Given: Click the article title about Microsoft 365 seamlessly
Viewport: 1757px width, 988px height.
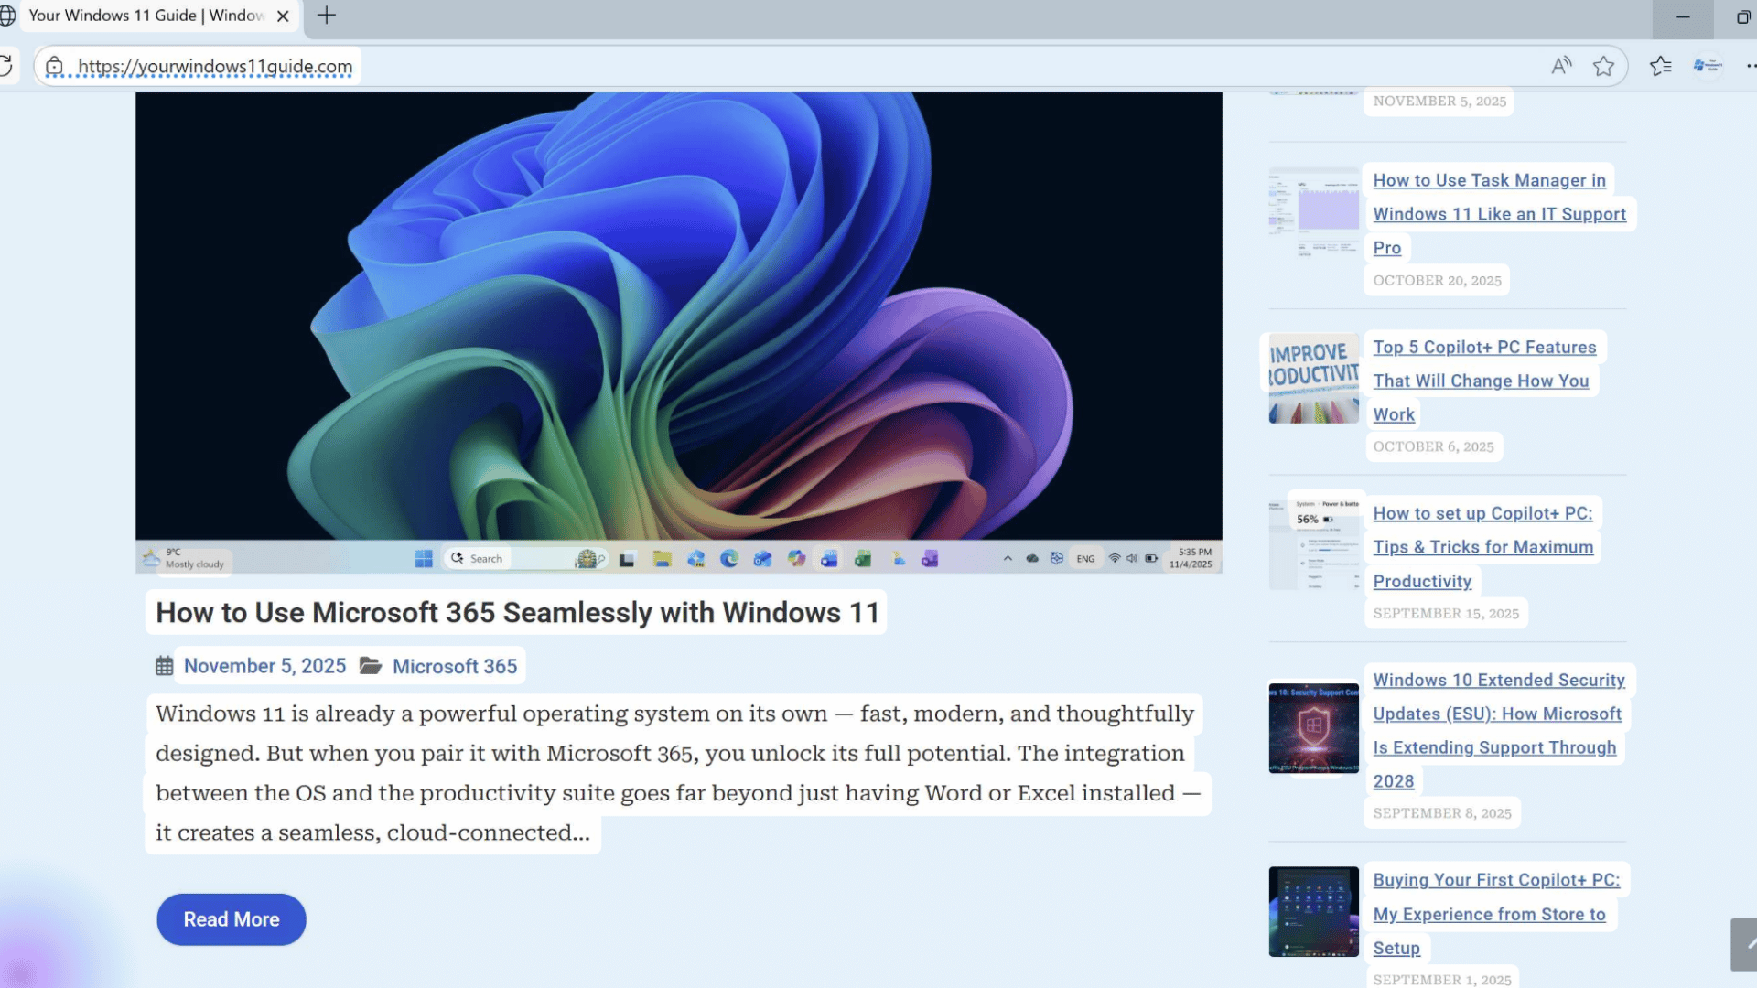Looking at the screenshot, I should coord(515,612).
